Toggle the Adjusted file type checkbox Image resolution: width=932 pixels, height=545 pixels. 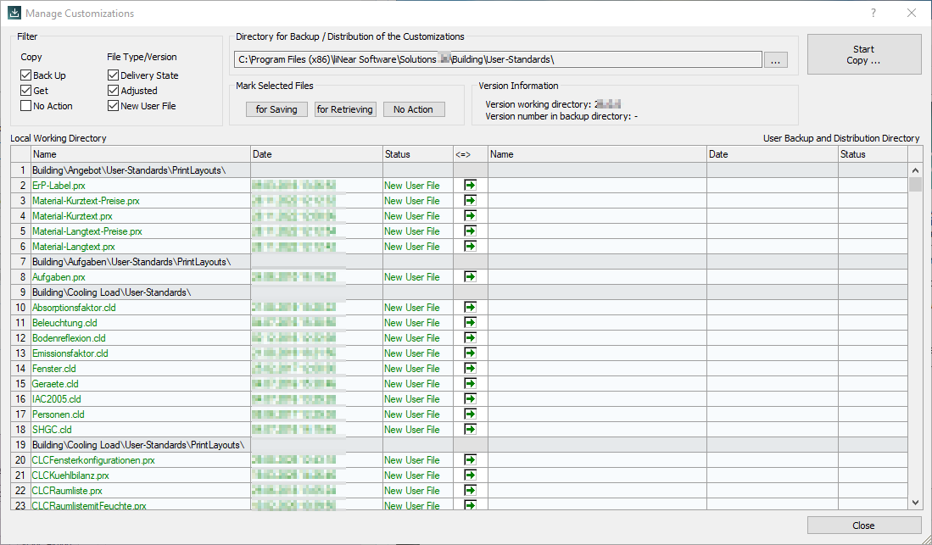click(113, 91)
